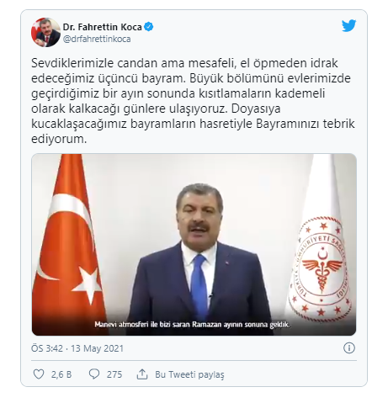
Task: Open the tweet info circle icon
Action: click(x=349, y=348)
